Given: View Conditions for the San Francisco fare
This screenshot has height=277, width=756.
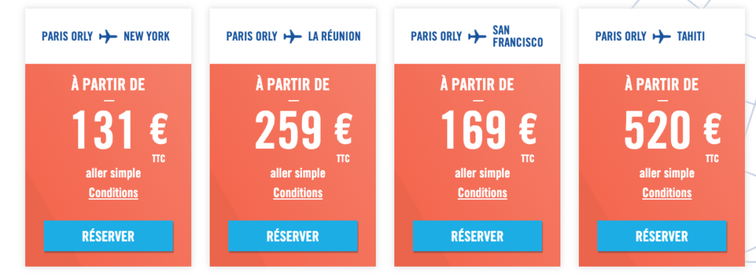Looking at the screenshot, I should pyautogui.click(x=483, y=193).
